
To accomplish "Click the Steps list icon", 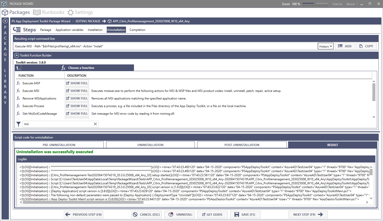I will click(x=17, y=30).
